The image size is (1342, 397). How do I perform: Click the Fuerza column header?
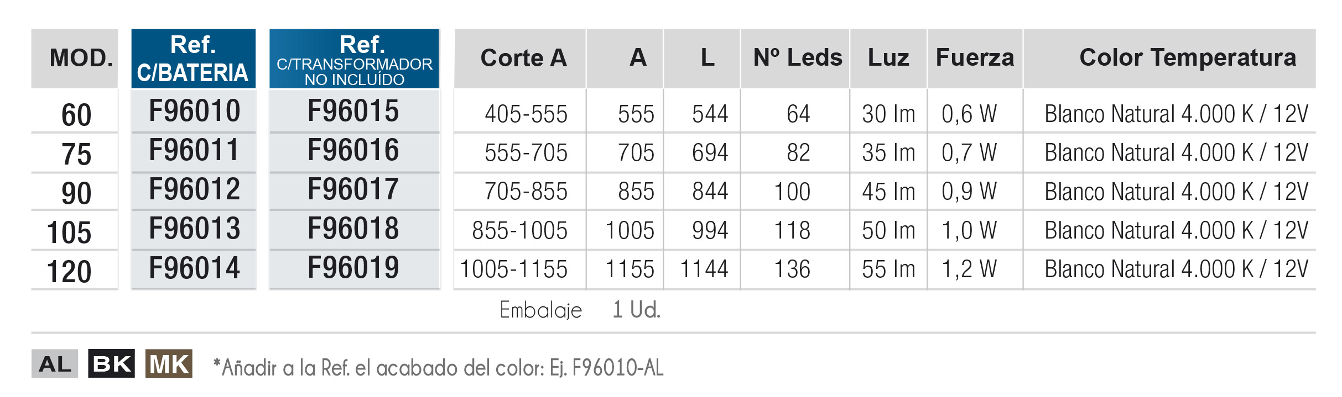(975, 59)
